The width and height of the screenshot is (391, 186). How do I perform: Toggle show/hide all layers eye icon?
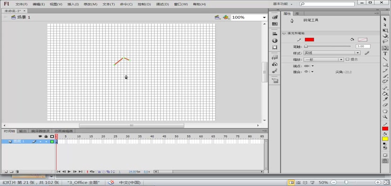(x=40, y=136)
